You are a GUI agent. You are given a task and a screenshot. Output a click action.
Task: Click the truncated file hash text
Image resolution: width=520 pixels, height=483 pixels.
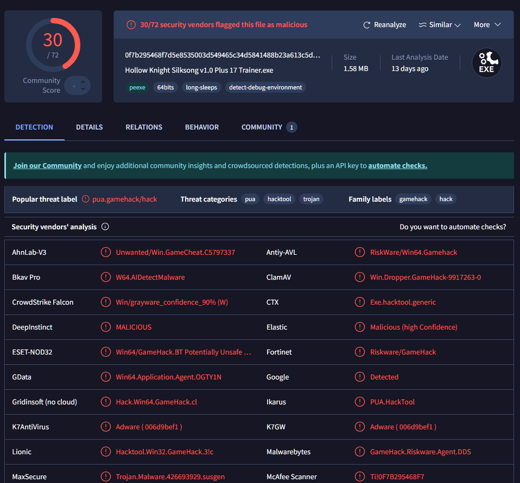click(223, 55)
